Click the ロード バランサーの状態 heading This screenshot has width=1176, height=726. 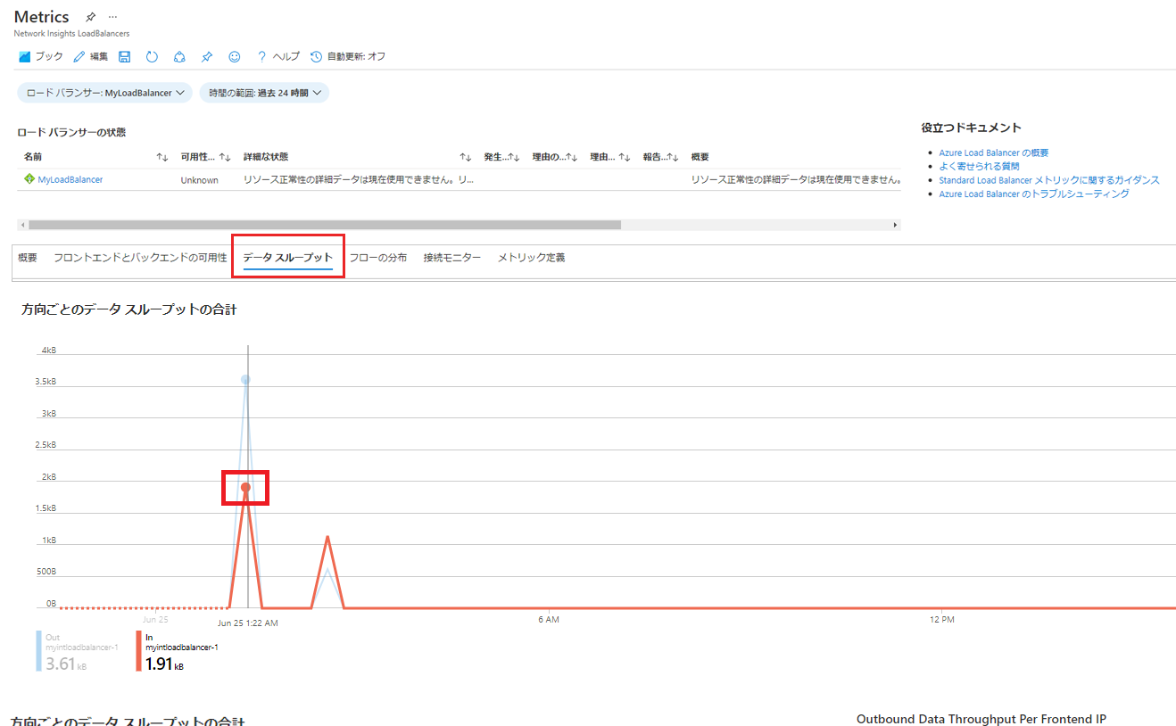71,132
